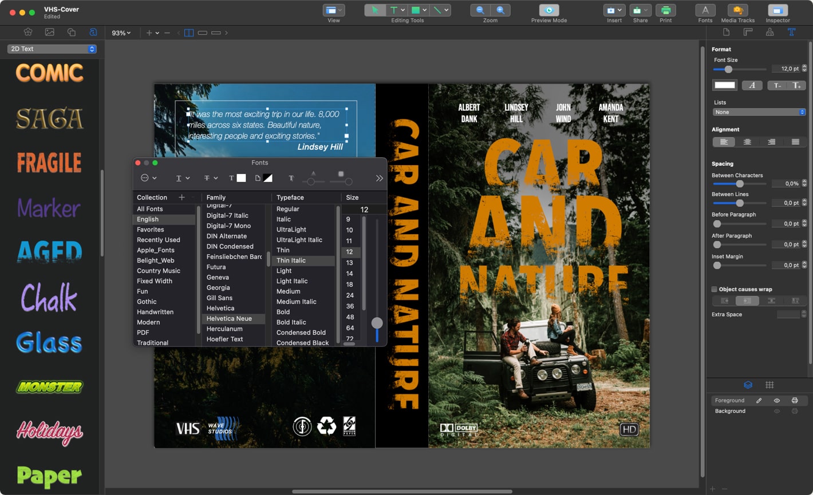Hide the Foreground layer

[777, 400]
